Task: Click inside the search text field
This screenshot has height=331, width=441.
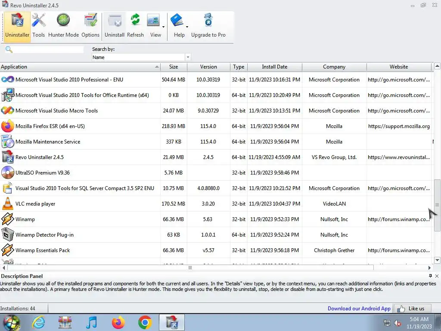Action: pyautogui.click(x=48, y=50)
